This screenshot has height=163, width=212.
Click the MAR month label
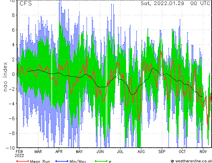[x=38, y=152]
